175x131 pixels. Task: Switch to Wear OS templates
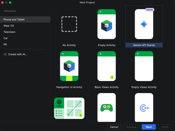coord(9,26)
